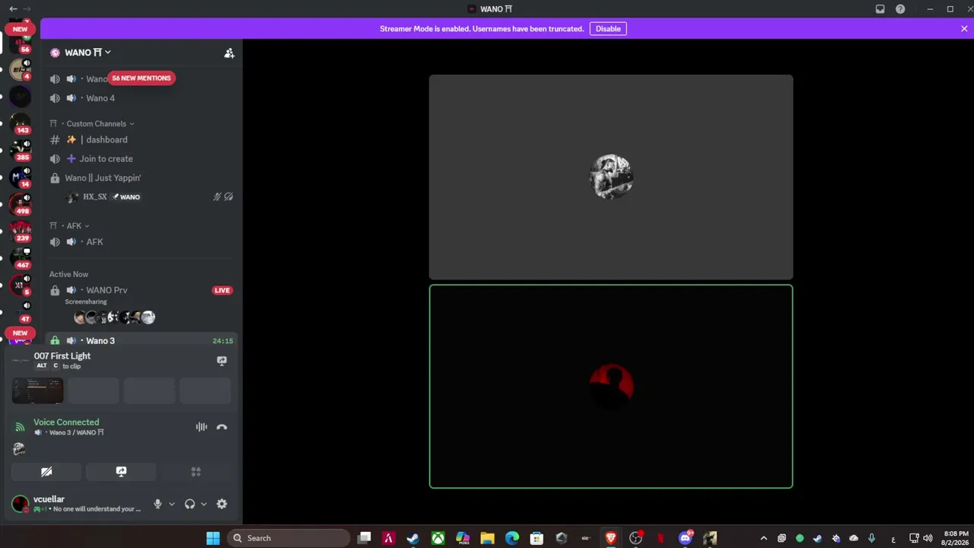Open the server with the 14 badge

coord(20,177)
